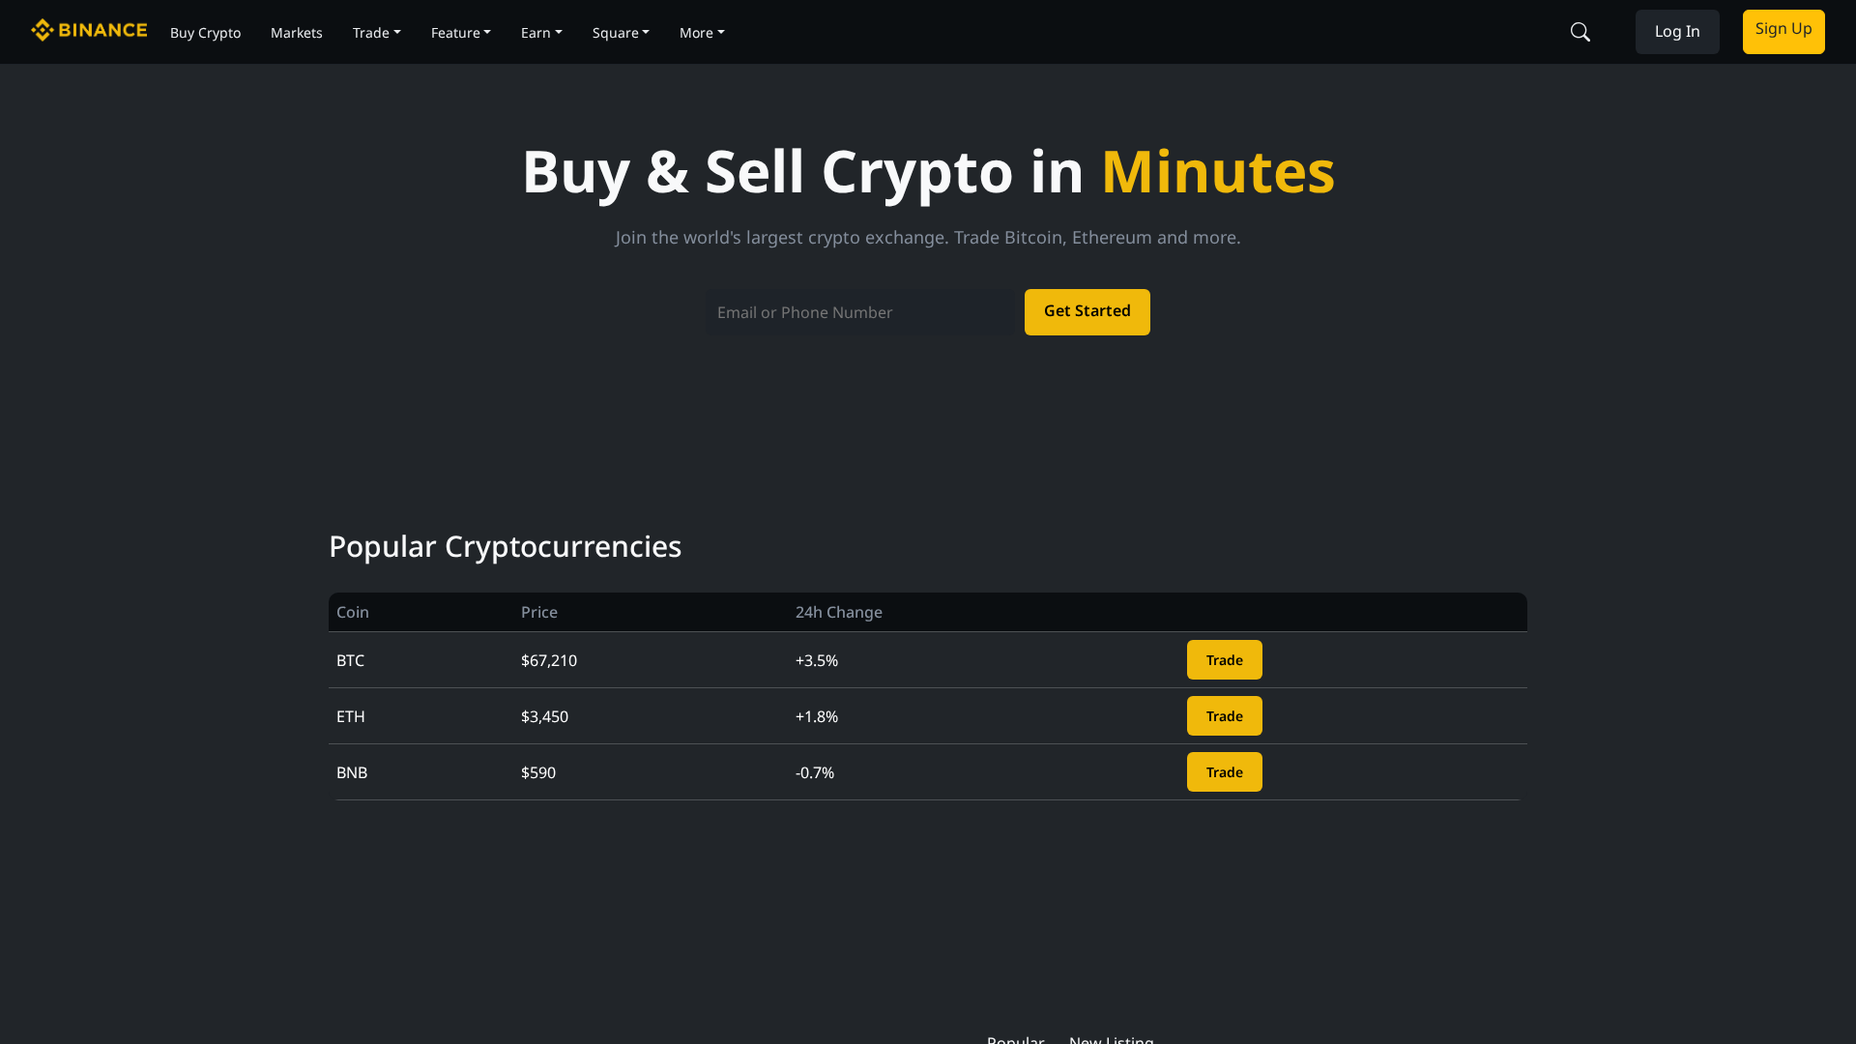
Task: Select the Buy Crypto menu item
Action: [x=205, y=32]
